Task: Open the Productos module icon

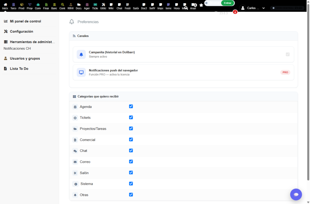Action: 21,5
